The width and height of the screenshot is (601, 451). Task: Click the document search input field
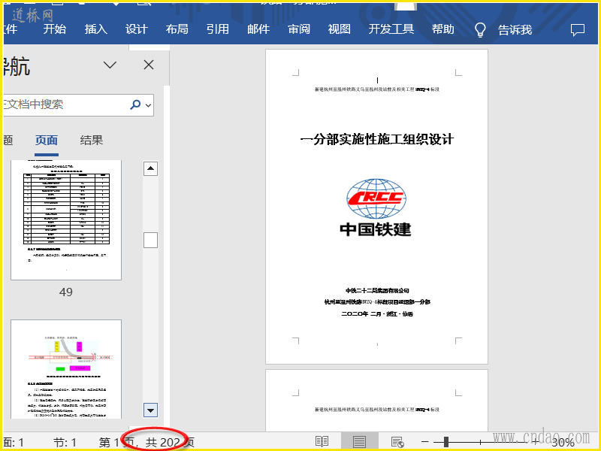(x=65, y=104)
